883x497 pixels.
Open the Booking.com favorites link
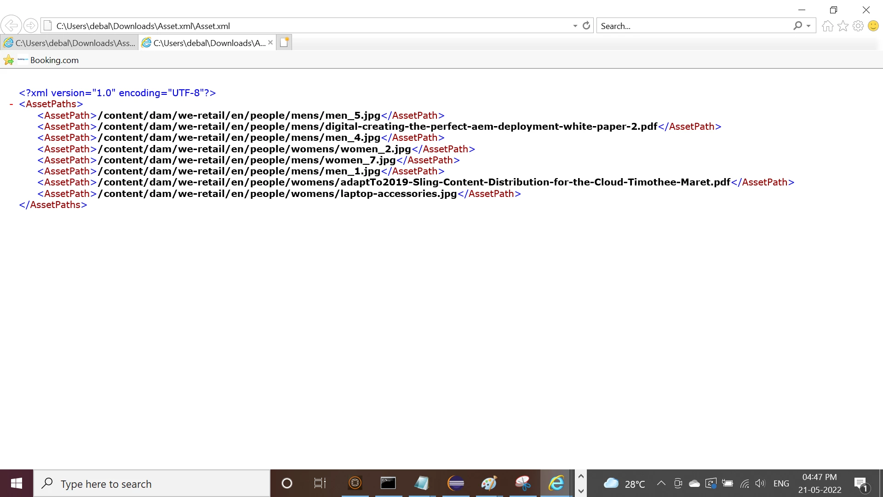click(54, 60)
